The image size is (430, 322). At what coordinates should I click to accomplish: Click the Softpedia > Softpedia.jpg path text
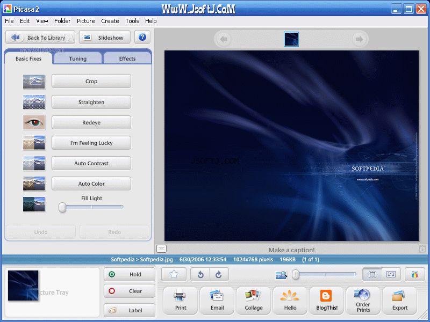142,259
